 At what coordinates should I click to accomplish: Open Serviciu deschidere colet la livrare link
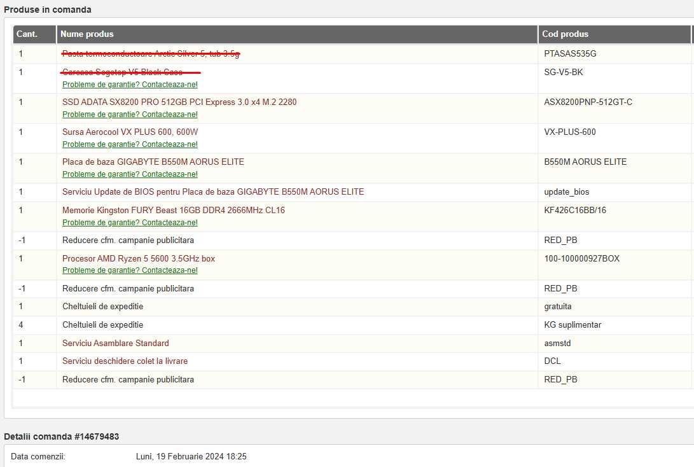click(125, 361)
